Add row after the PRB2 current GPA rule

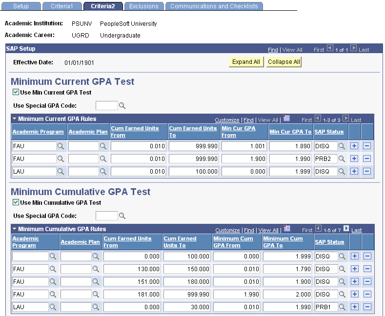pyautogui.click(x=354, y=158)
